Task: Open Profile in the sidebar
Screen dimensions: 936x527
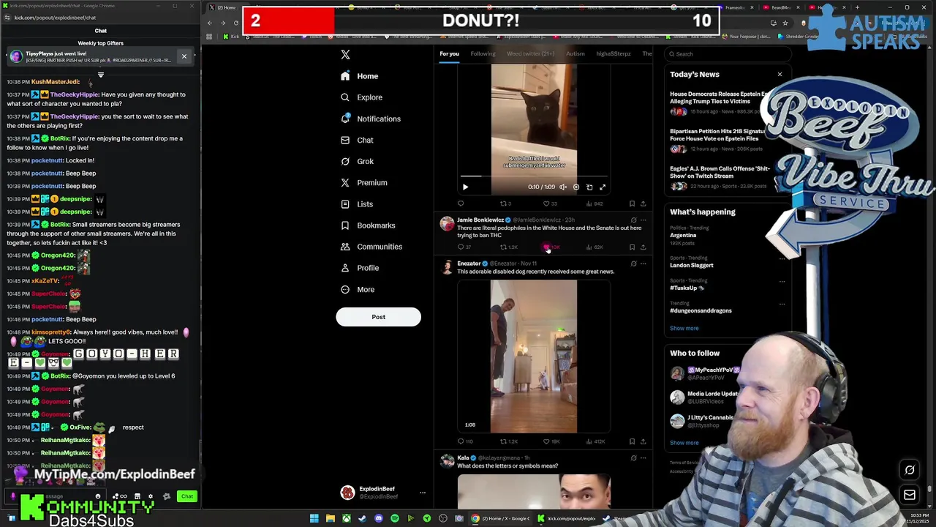Action: tap(359, 268)
